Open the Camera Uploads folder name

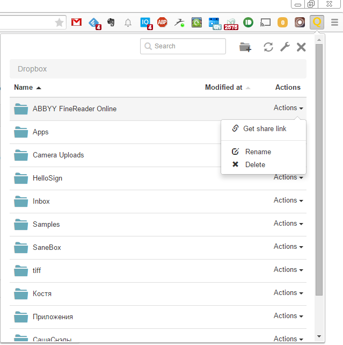coord(58,155)
